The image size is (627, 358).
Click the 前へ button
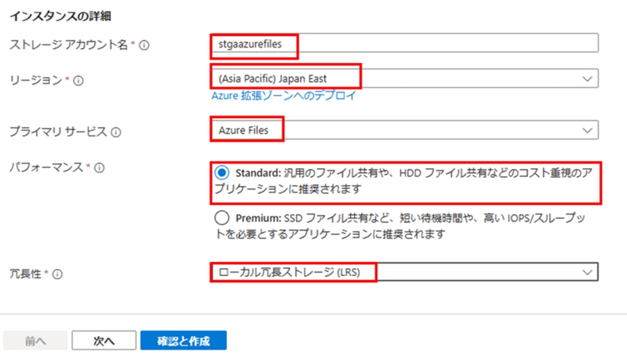36,340
